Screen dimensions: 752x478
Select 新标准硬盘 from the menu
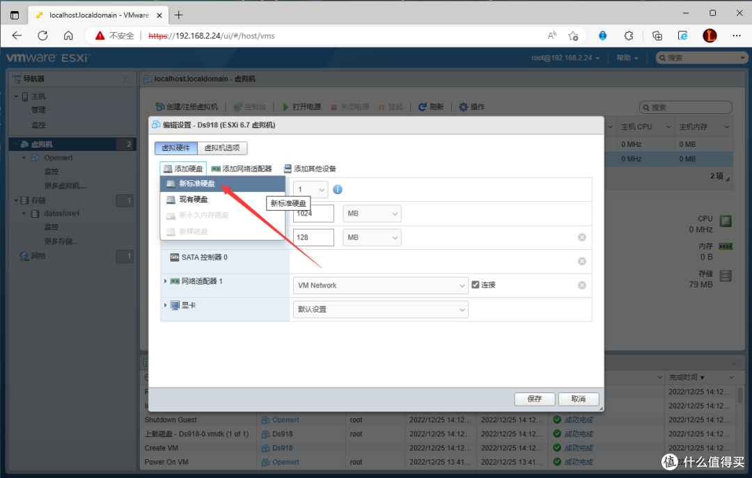coord(197,184)
